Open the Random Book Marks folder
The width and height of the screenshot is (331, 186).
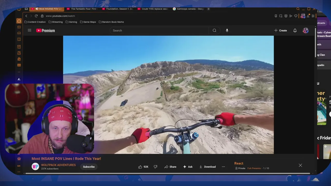(111, 22)
